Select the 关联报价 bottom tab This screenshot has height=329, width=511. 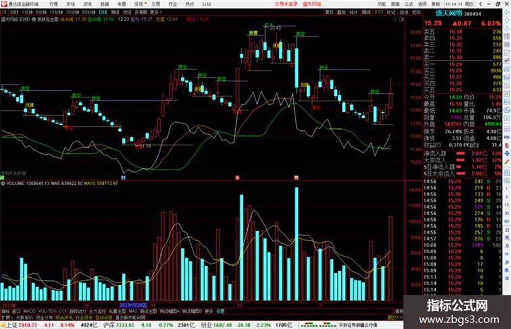pyautogui.click(x=24, y=318)
